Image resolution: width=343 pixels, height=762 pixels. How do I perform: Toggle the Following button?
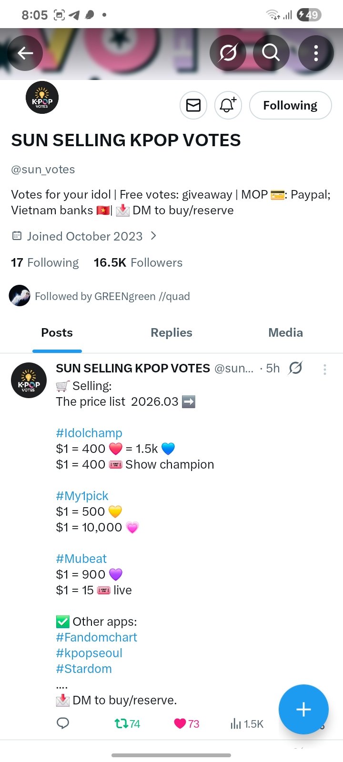[x=290, y=105]
